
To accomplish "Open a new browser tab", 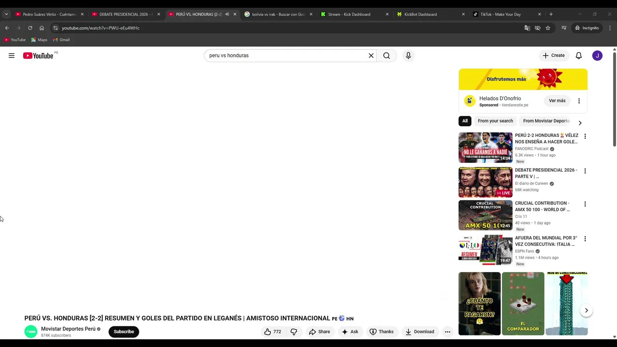I will coord(551,14).
